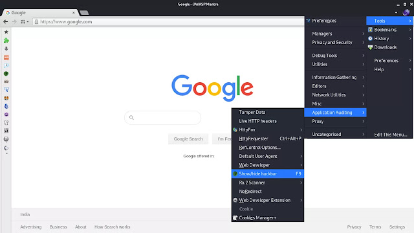The width and height of the screenshot is (414, 233).
Task: Open the small dropdown arrow near title bar
Action: tap(396, 12)
